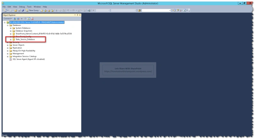Click Object Explorer Disconnect icon
Image resolution: width=256 pixels, height=140 pixels.
[x=18, y=19]
